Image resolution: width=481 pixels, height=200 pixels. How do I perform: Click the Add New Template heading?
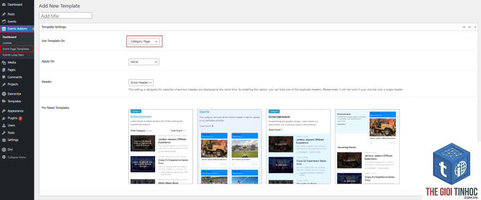[x=60, y=6]
